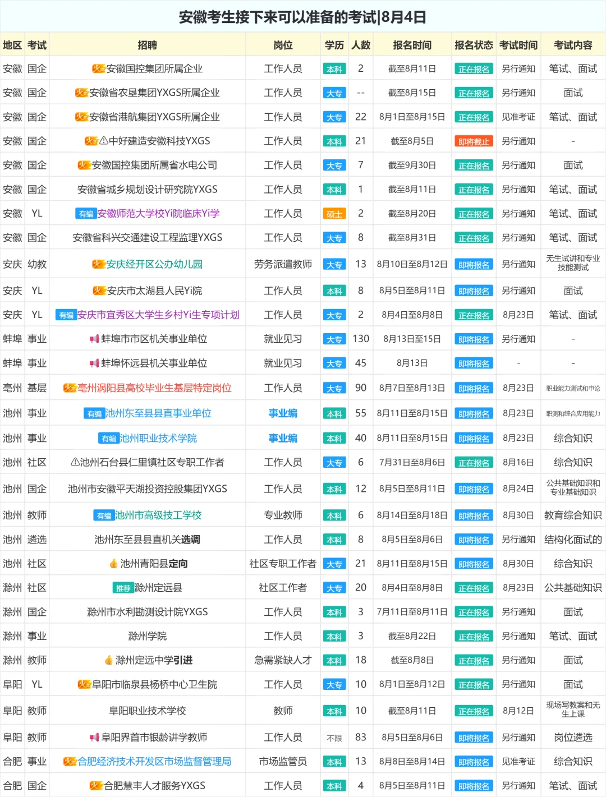Click 有编 badge before 安庆市宜秀区大学生乡村Yi生专项计划

click(x=66, y=315)
